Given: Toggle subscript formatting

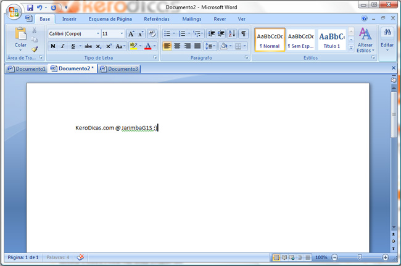Looking at the screenshot, I should (99, 46).
